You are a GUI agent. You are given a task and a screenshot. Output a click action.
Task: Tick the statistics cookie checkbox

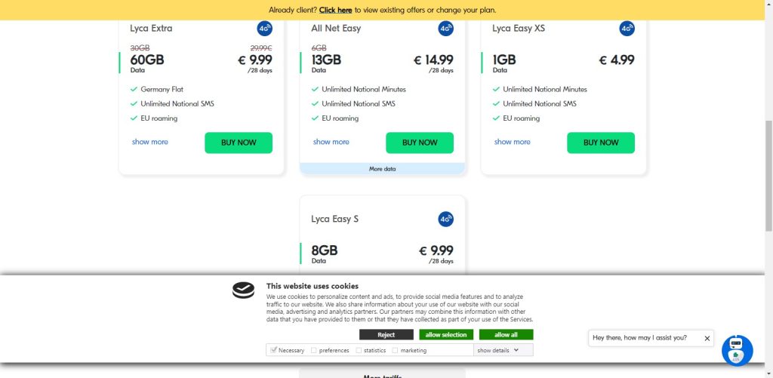pyautogui.click(x=359, y=351)
